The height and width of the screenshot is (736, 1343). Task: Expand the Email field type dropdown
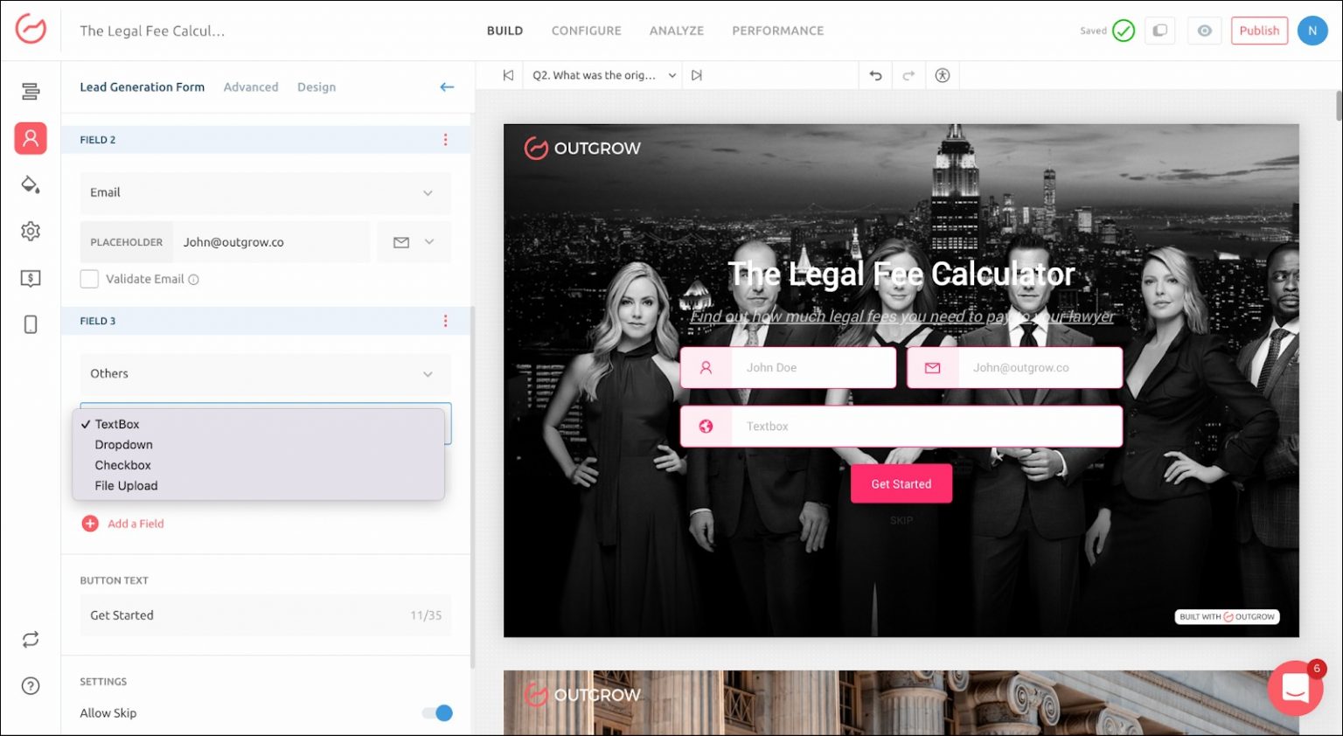[265, 193]
